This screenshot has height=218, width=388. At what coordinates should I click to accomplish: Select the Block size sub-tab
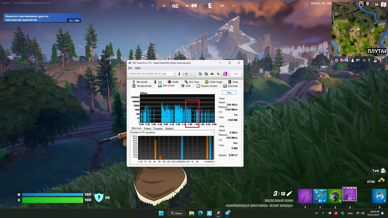pyautogui.click(x=136, y=128)
